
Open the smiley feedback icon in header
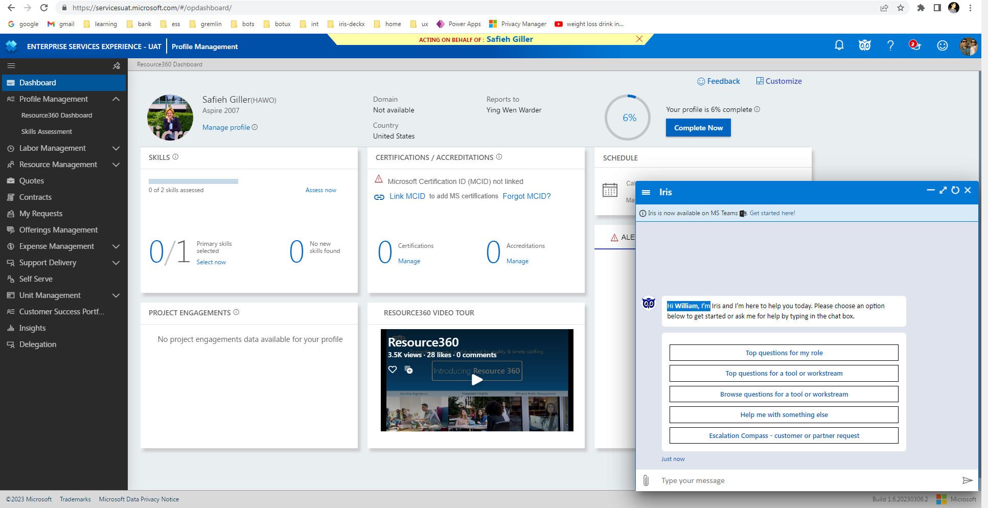coord(942,45)
